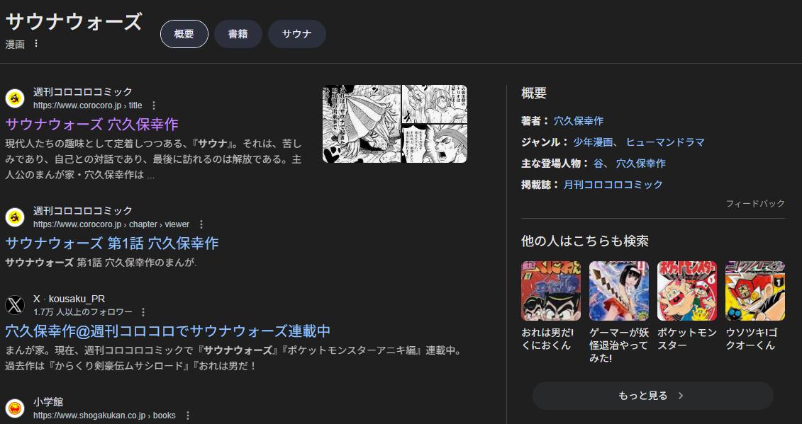Open options menu for chapter viewer result
Image resolution: width=802 pixels, height=424 pixels.
click(x=201, y=224)
